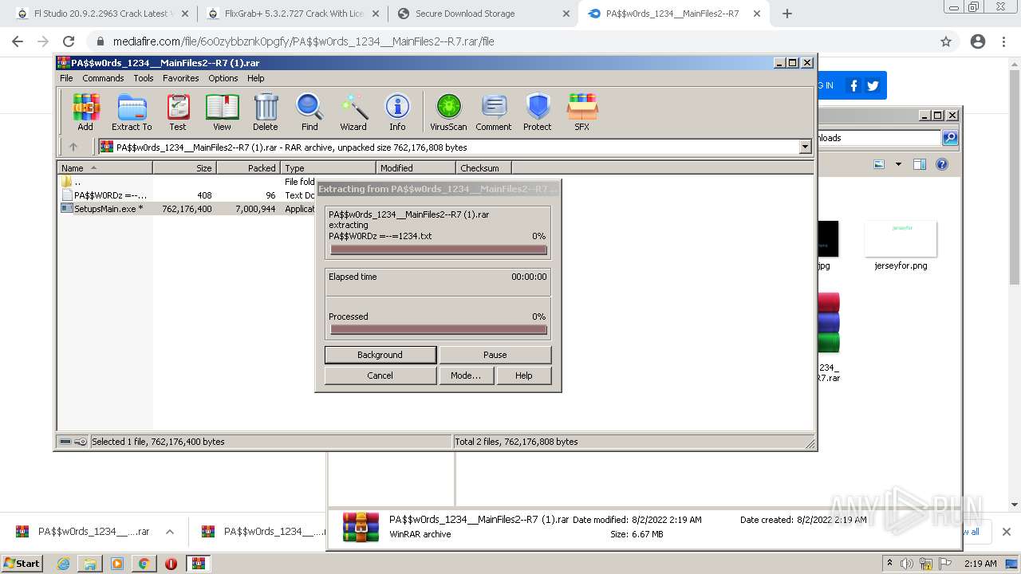Bookmark this page with the star
This screenshot has width=1021, height=574.
pyautogui.click(x=946, y=41)
